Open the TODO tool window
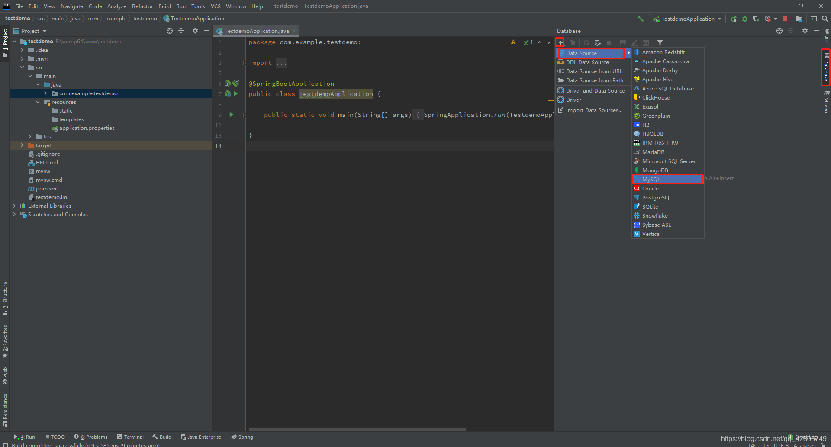Viewport: 831px width, 447px height. tap(55, 437)
